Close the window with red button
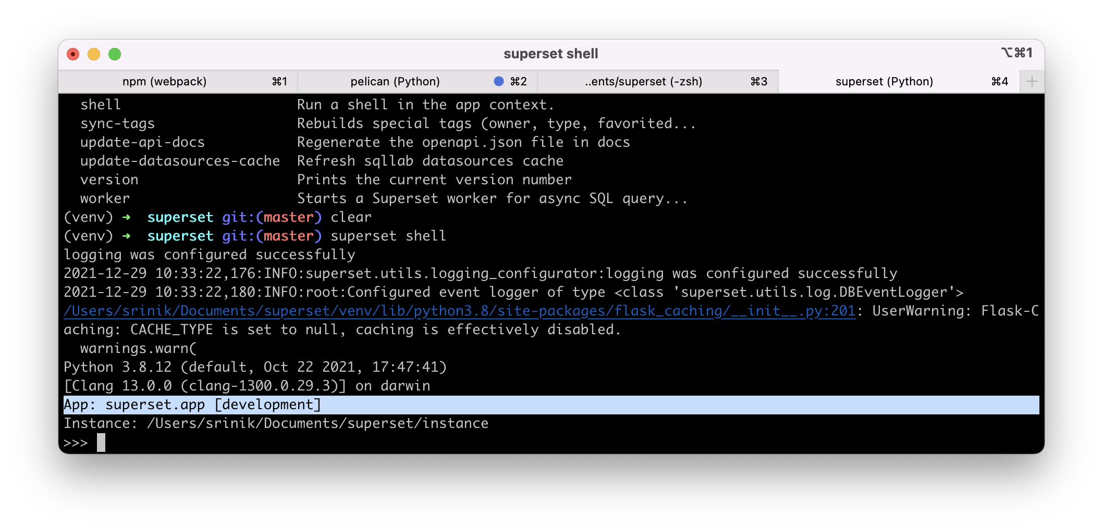 click(73, 54)
